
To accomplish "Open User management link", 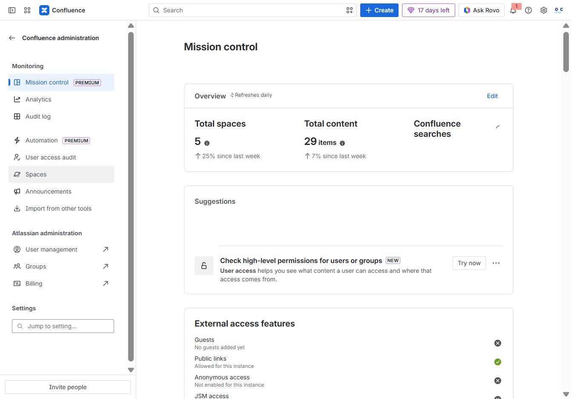I will click(61, 249).
